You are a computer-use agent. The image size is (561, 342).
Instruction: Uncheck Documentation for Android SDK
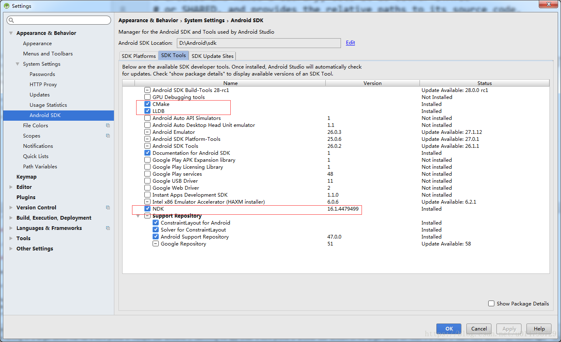(147, 153)
